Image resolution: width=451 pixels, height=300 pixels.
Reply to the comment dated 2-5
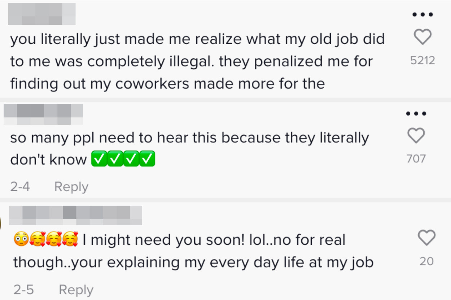click(x=76, y=290)
